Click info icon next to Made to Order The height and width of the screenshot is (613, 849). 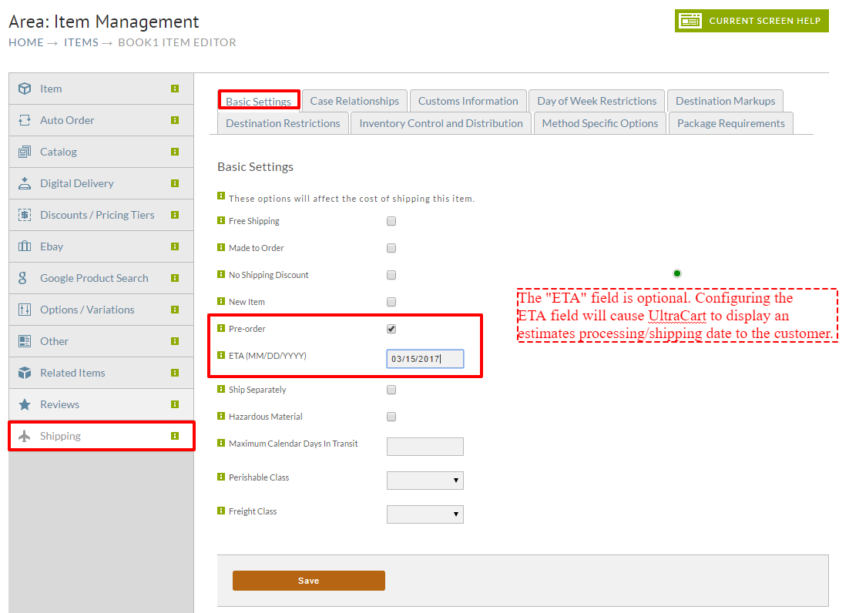(x=221, y=247)
